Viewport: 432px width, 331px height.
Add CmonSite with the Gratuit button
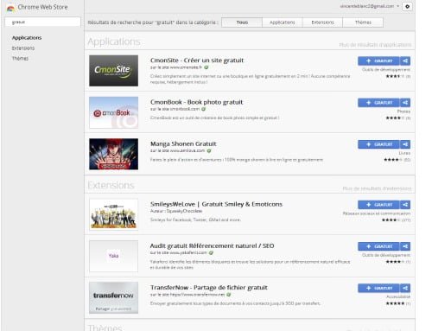tap(378, 60)
